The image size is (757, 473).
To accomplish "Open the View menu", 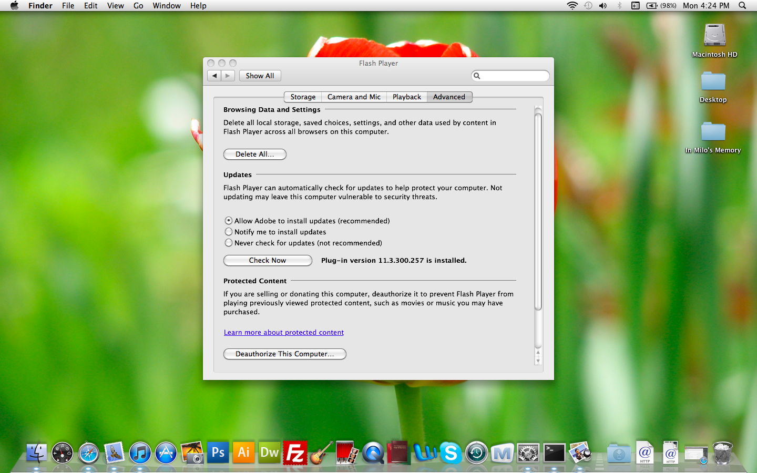I will pos(115,5).
